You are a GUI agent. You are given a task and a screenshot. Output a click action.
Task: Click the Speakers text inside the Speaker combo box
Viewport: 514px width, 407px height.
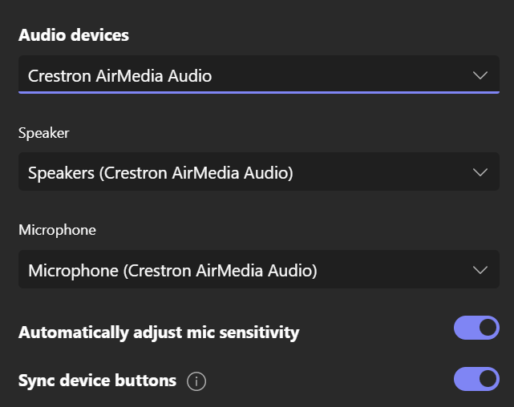click(x=61, y=173)
